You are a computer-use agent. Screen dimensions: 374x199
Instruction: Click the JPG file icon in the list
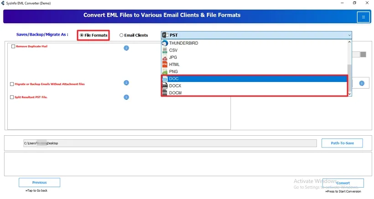(165, 57)
